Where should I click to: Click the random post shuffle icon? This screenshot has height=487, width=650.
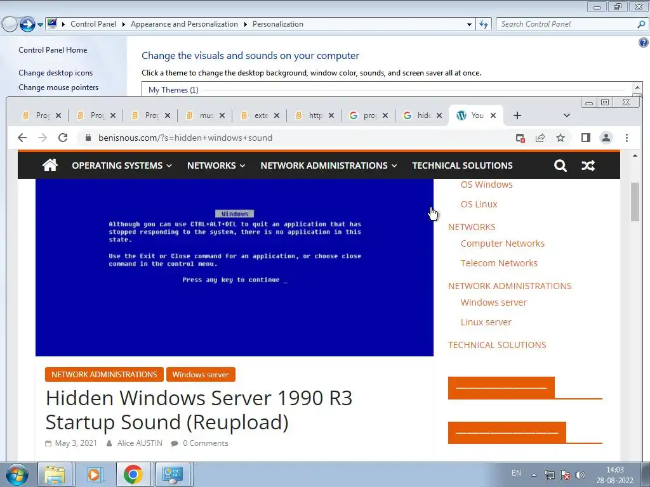(588, 166)
